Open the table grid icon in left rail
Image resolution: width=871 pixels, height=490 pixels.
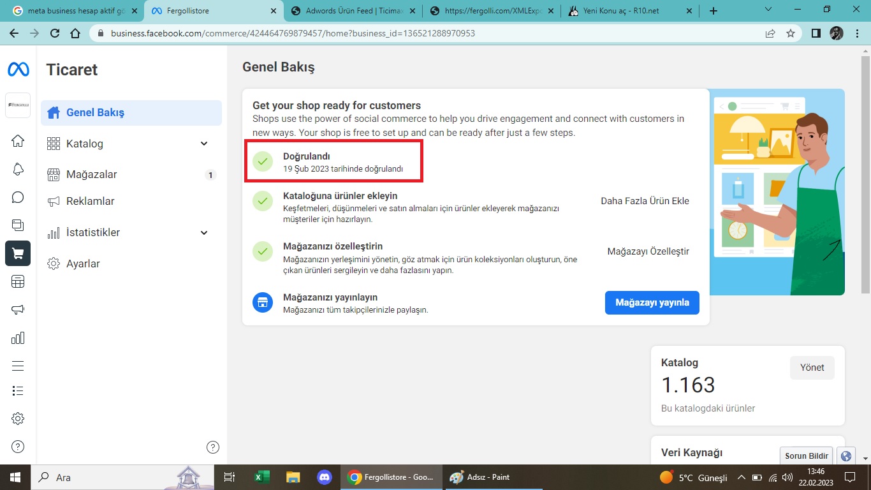click(x=18, y=281)
